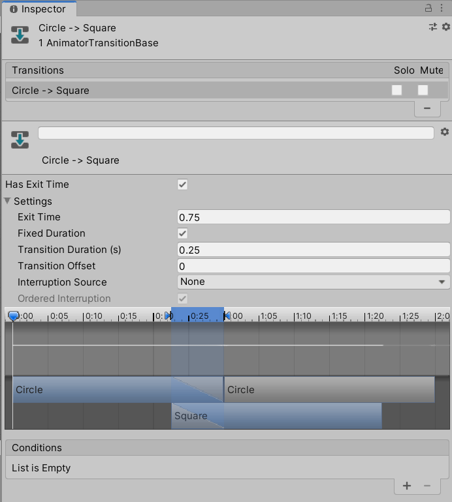452x502 pixels.
Task: Open the Interruption Source dropdown
Action: (x=314, y=282)
